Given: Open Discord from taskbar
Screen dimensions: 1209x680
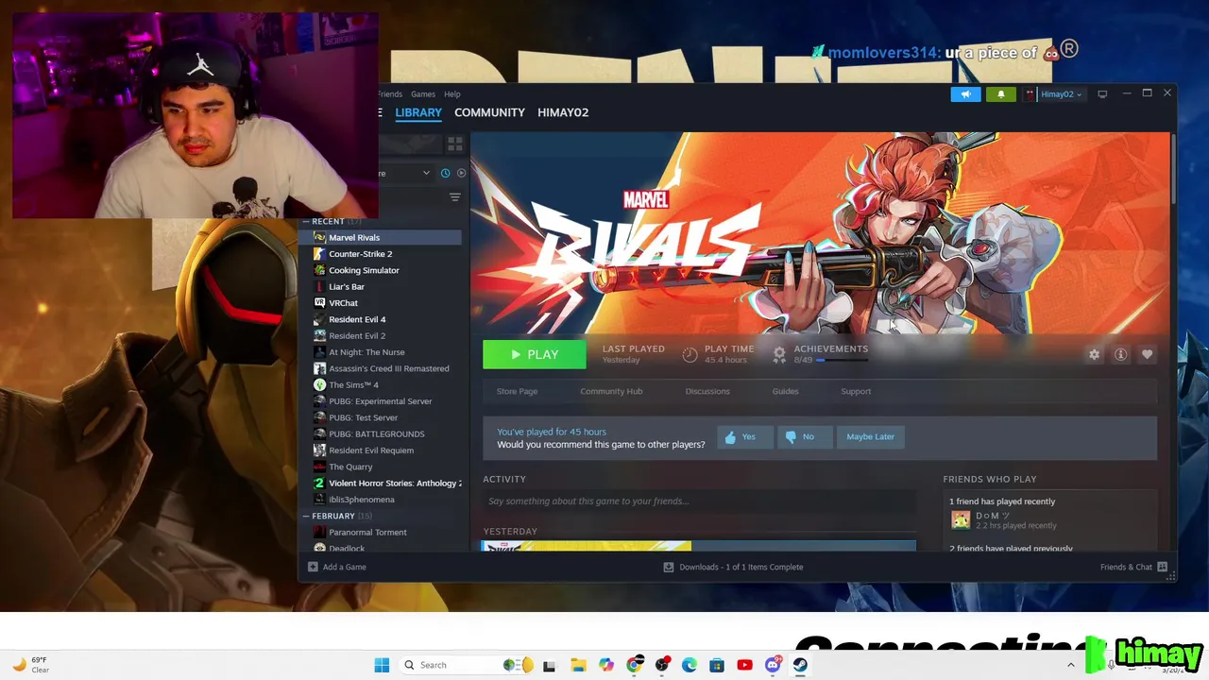Looking at the screenshot, I should (773, 665).
